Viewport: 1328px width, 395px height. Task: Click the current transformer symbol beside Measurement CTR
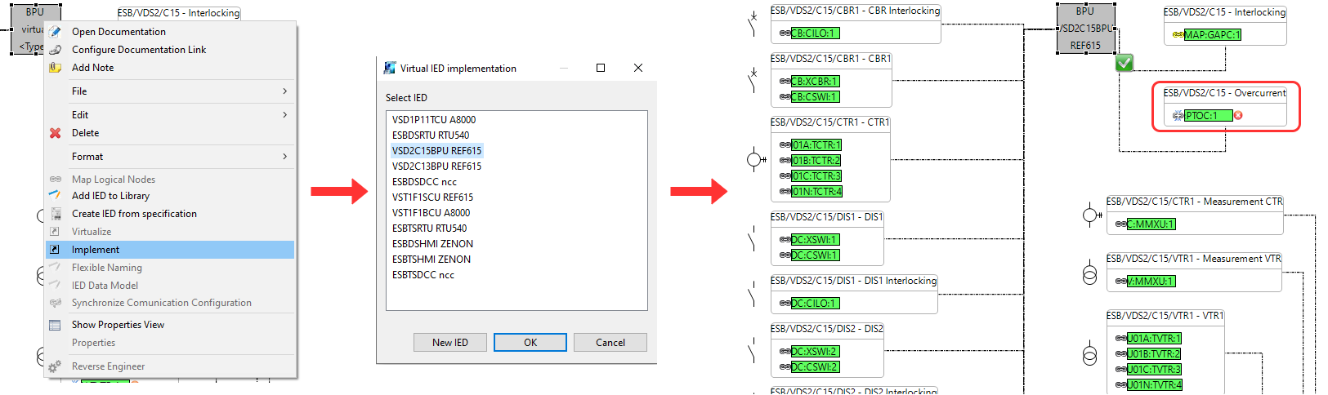(x=1090, y=215)
